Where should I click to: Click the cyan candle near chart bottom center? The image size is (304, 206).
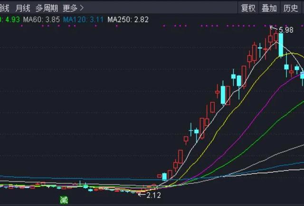(164, 177)
